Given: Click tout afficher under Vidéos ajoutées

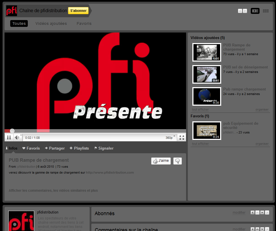Looking at the screenshot, I should (200, 109).
